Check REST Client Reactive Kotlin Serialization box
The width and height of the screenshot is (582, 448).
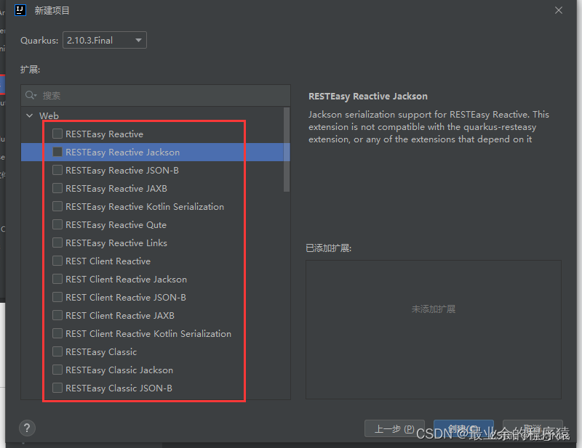coord(57,333)
